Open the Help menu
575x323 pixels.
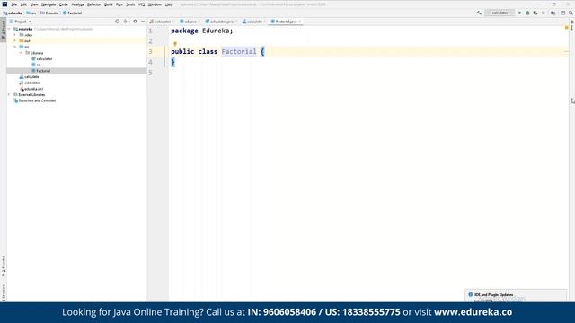[169, 4]
